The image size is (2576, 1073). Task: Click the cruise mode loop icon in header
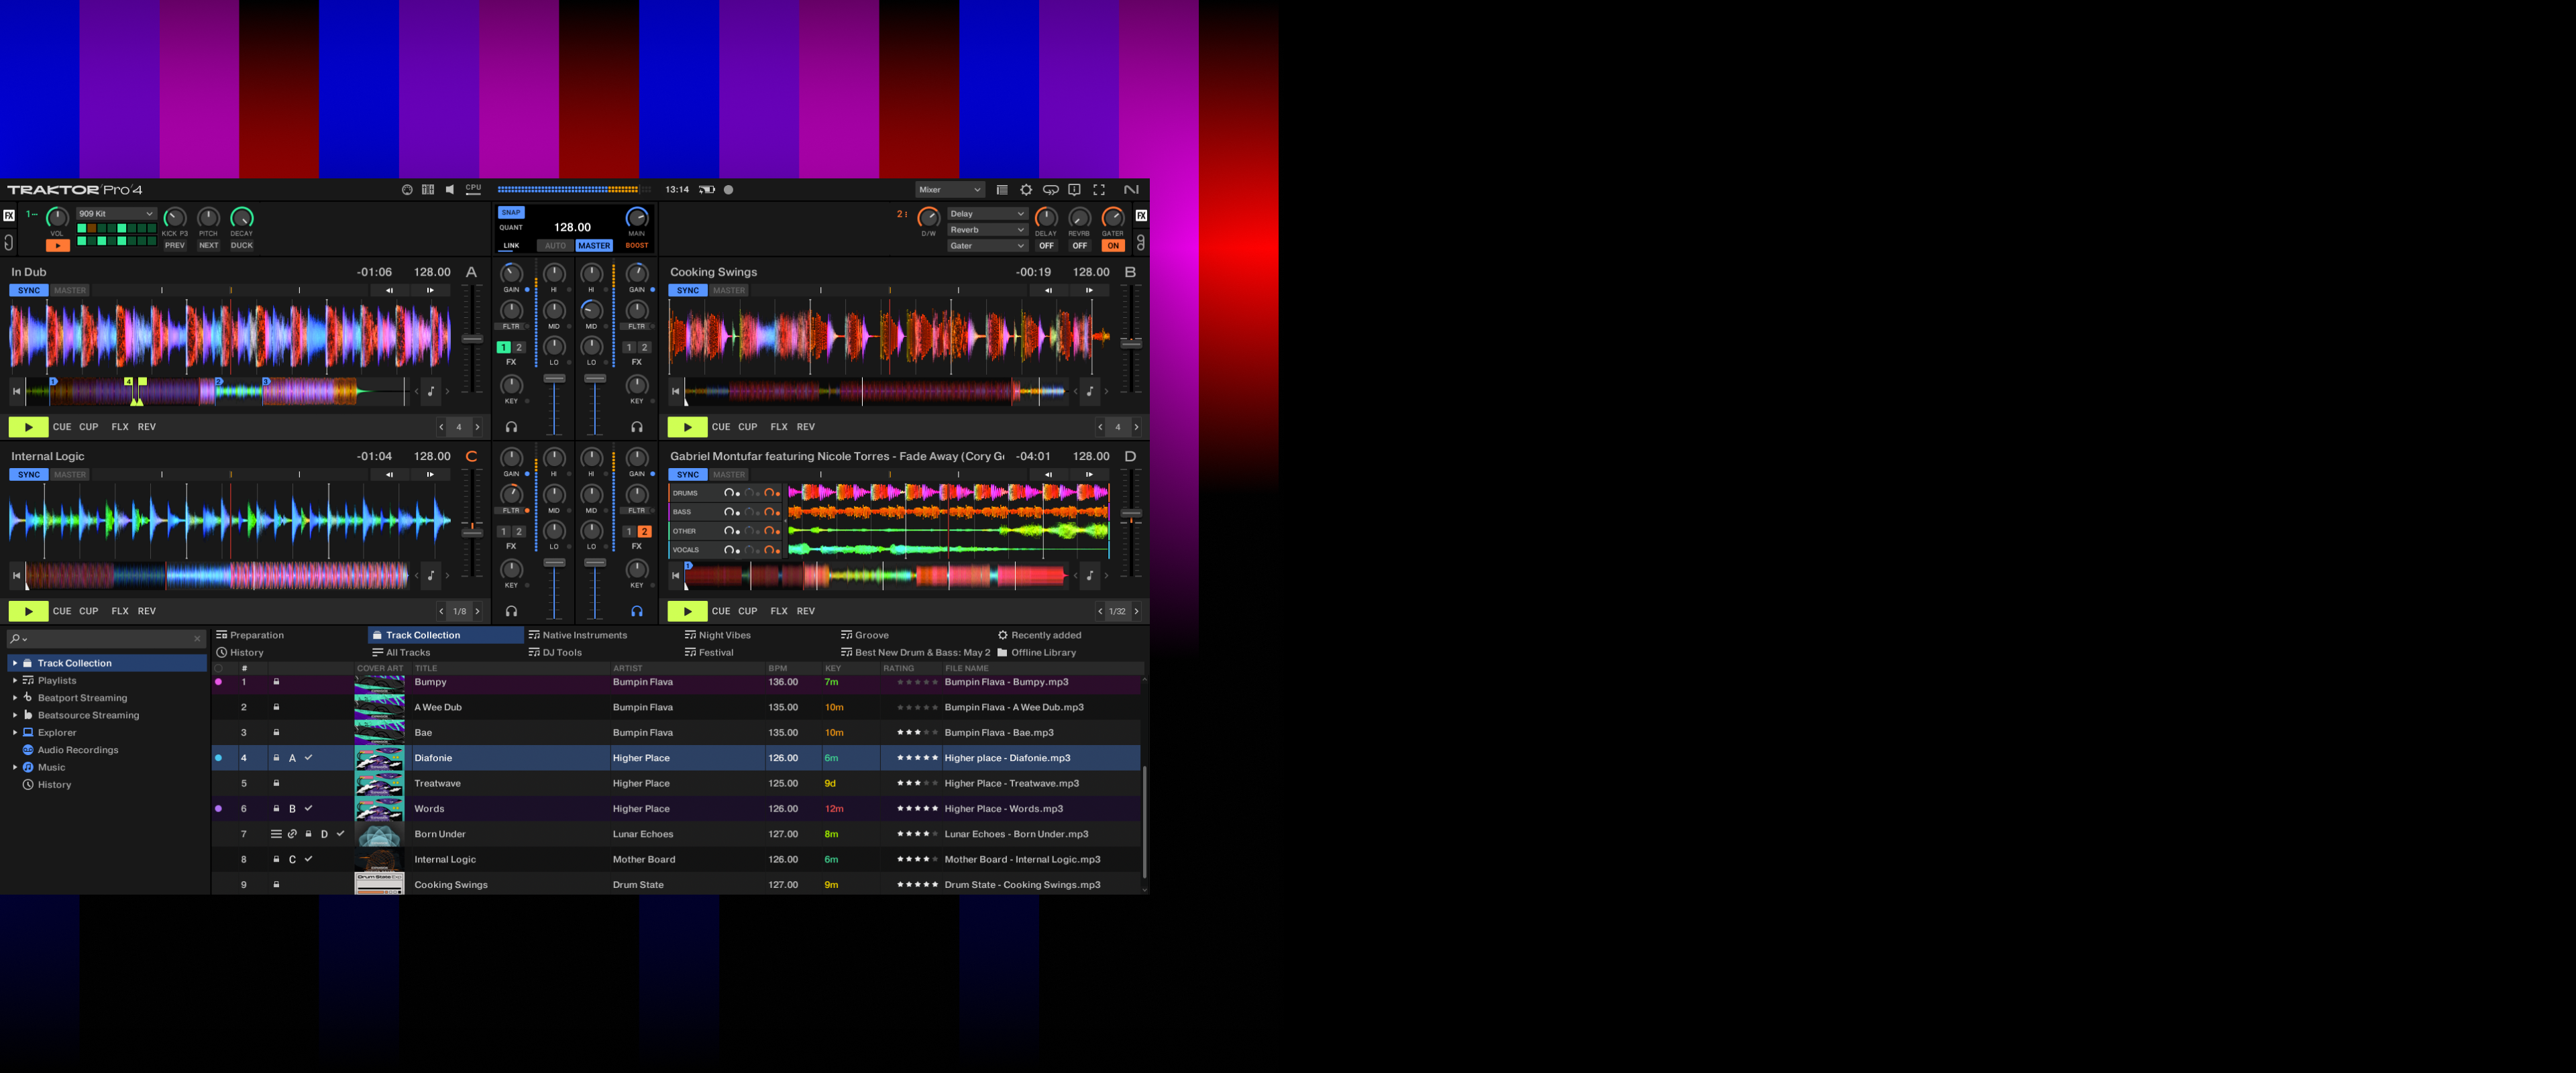[1050, 190]
